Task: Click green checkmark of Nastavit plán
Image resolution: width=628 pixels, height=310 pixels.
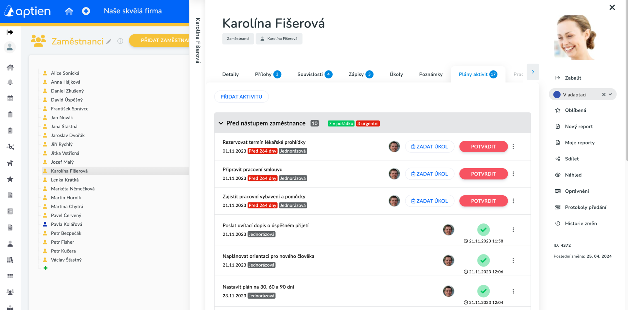Action: pos(483,291)
